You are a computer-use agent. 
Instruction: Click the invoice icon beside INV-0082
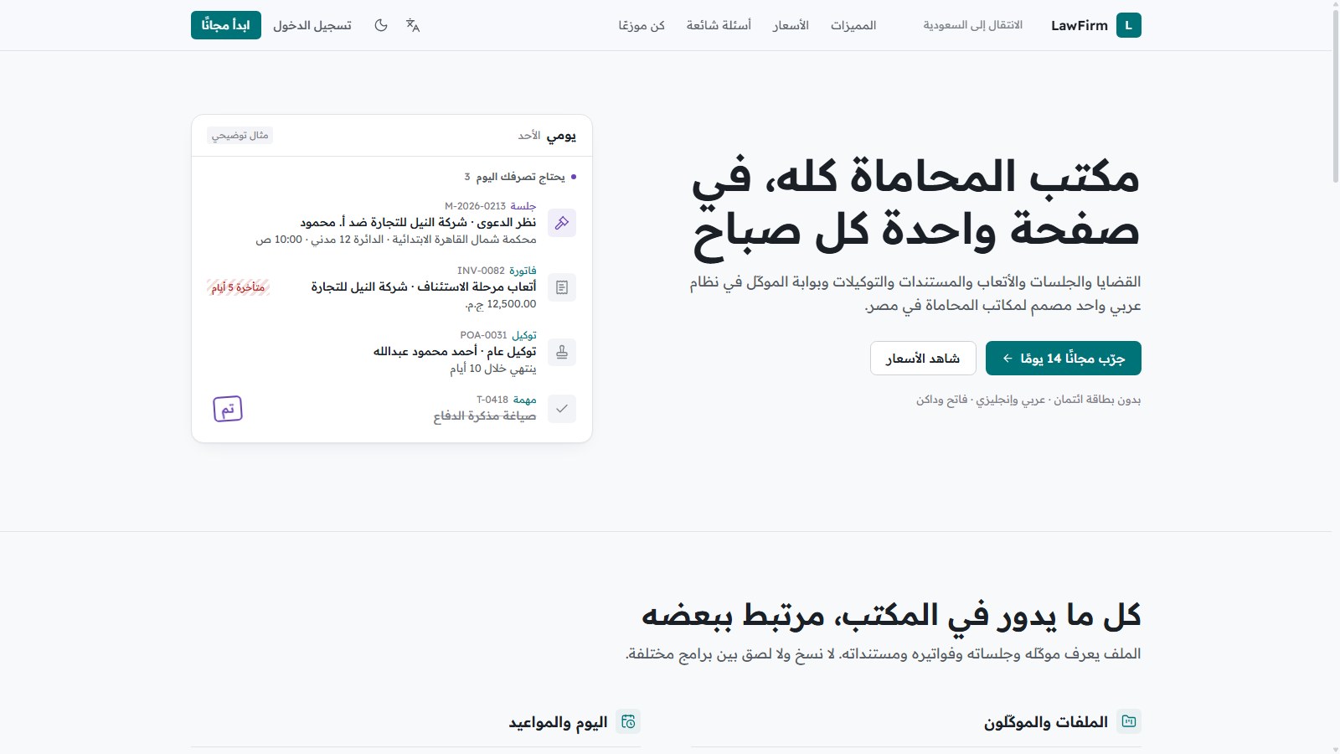(562, 287)
